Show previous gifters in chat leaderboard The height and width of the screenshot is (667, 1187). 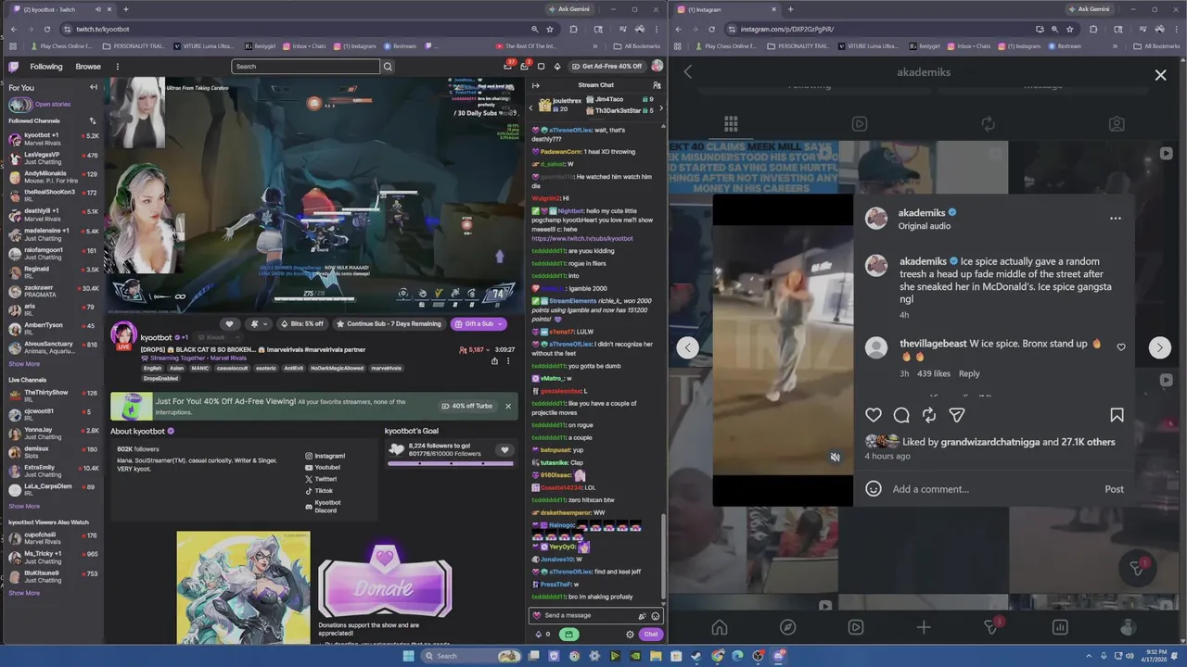tap(531, 108)
